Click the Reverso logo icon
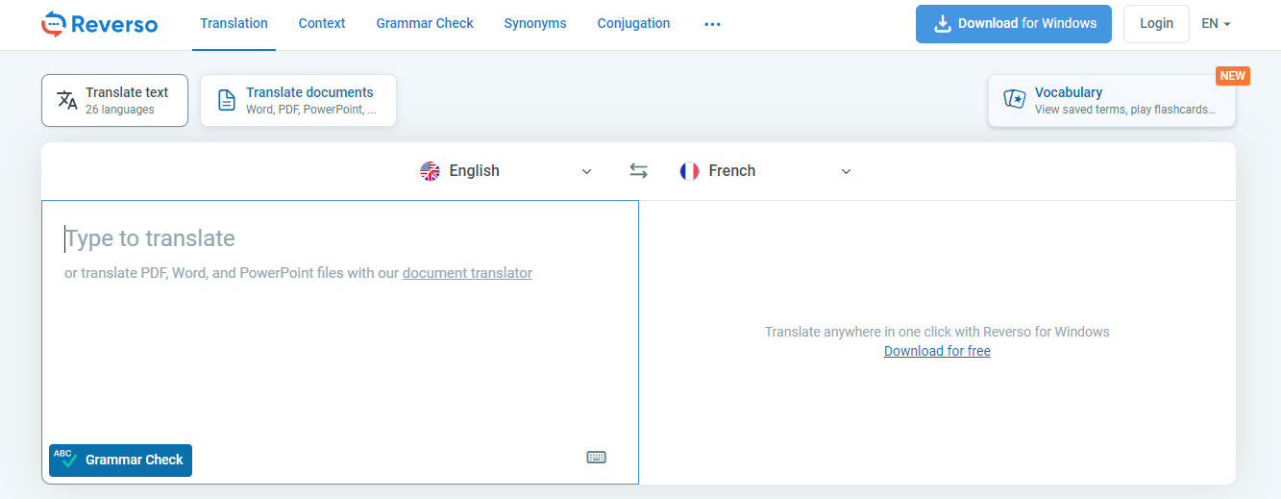The width and height of the screenshot is (1281, 499). pos(54,24)
